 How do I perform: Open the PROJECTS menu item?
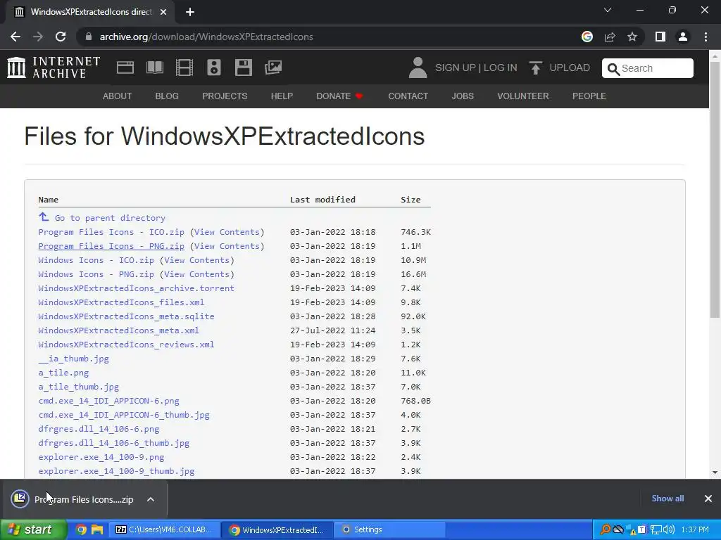coord(225,96)
